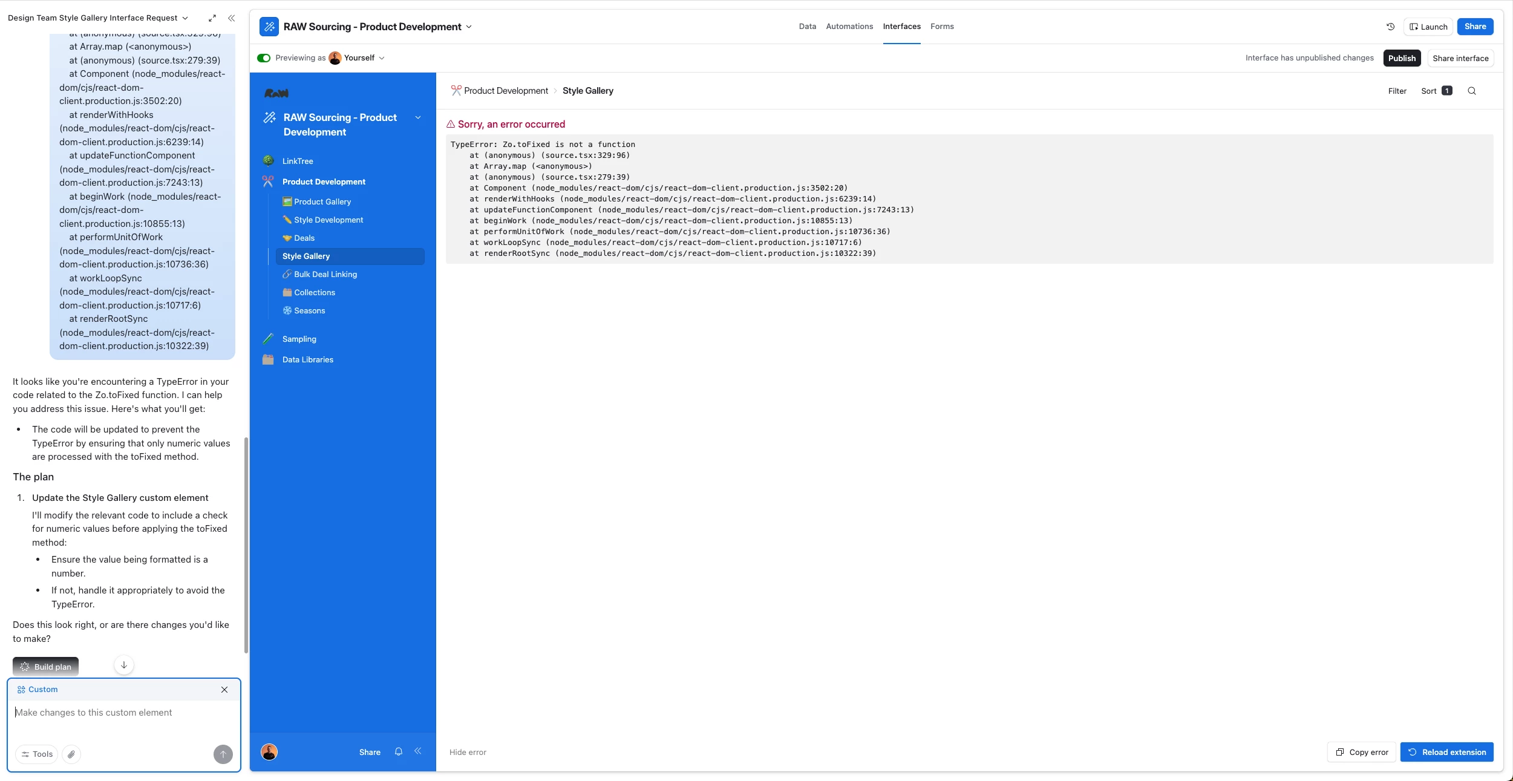Click the custom element message input field
The image size is (1513, 781).
click(x=121, y=713)
